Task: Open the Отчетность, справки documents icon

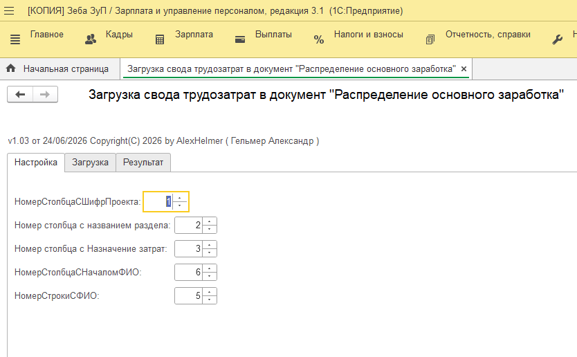Action: (x=430, y=39)
